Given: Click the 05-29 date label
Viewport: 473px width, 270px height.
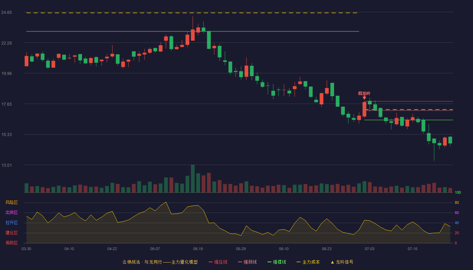Looking at the screenshot, I should 241,249.
